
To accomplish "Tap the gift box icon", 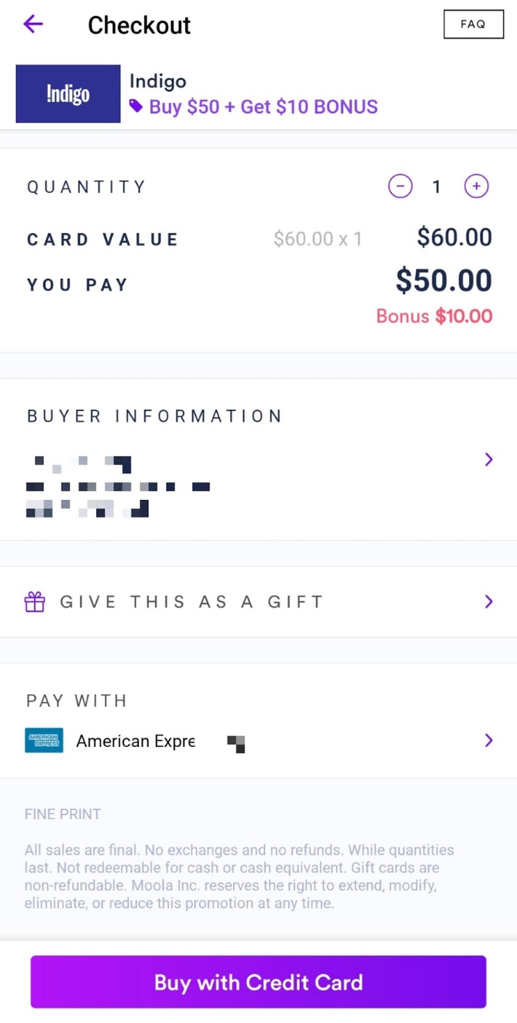I will [x=35, y=602].
